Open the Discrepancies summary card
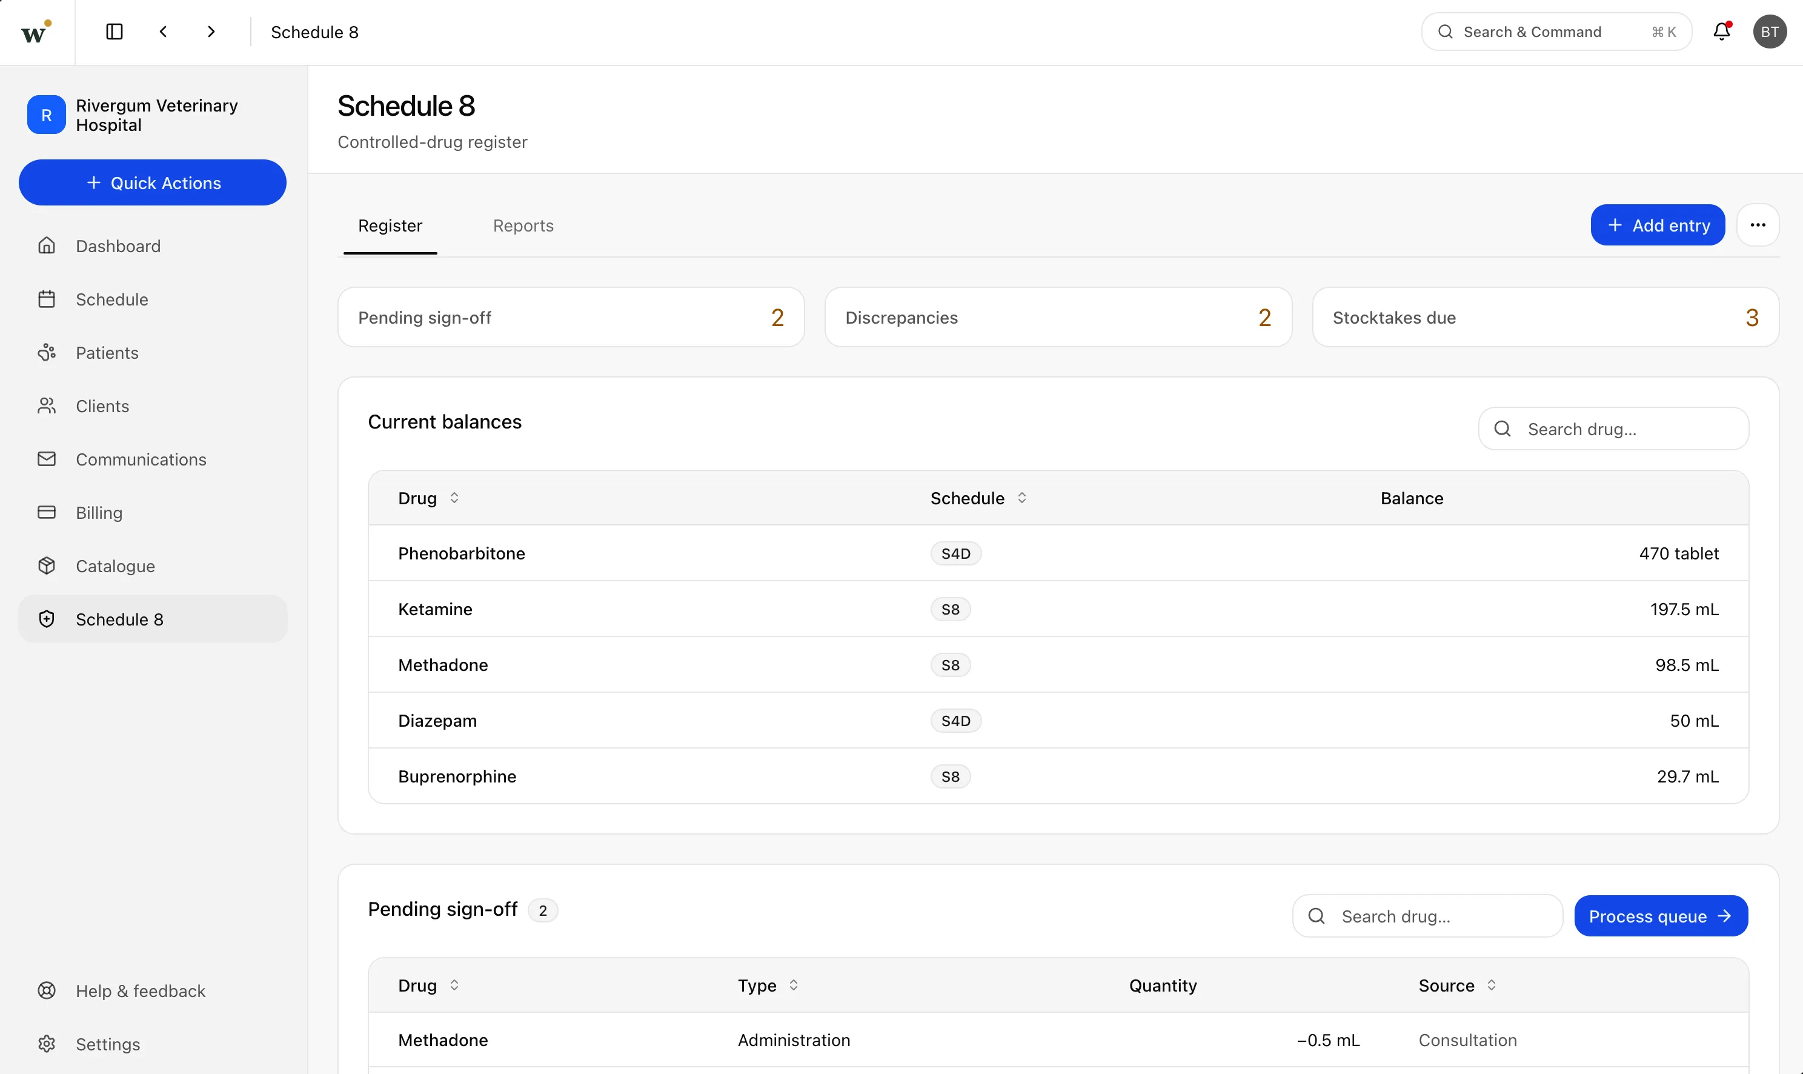The height and width of the screenshot is (1074, 1803). coord(1058,317)
